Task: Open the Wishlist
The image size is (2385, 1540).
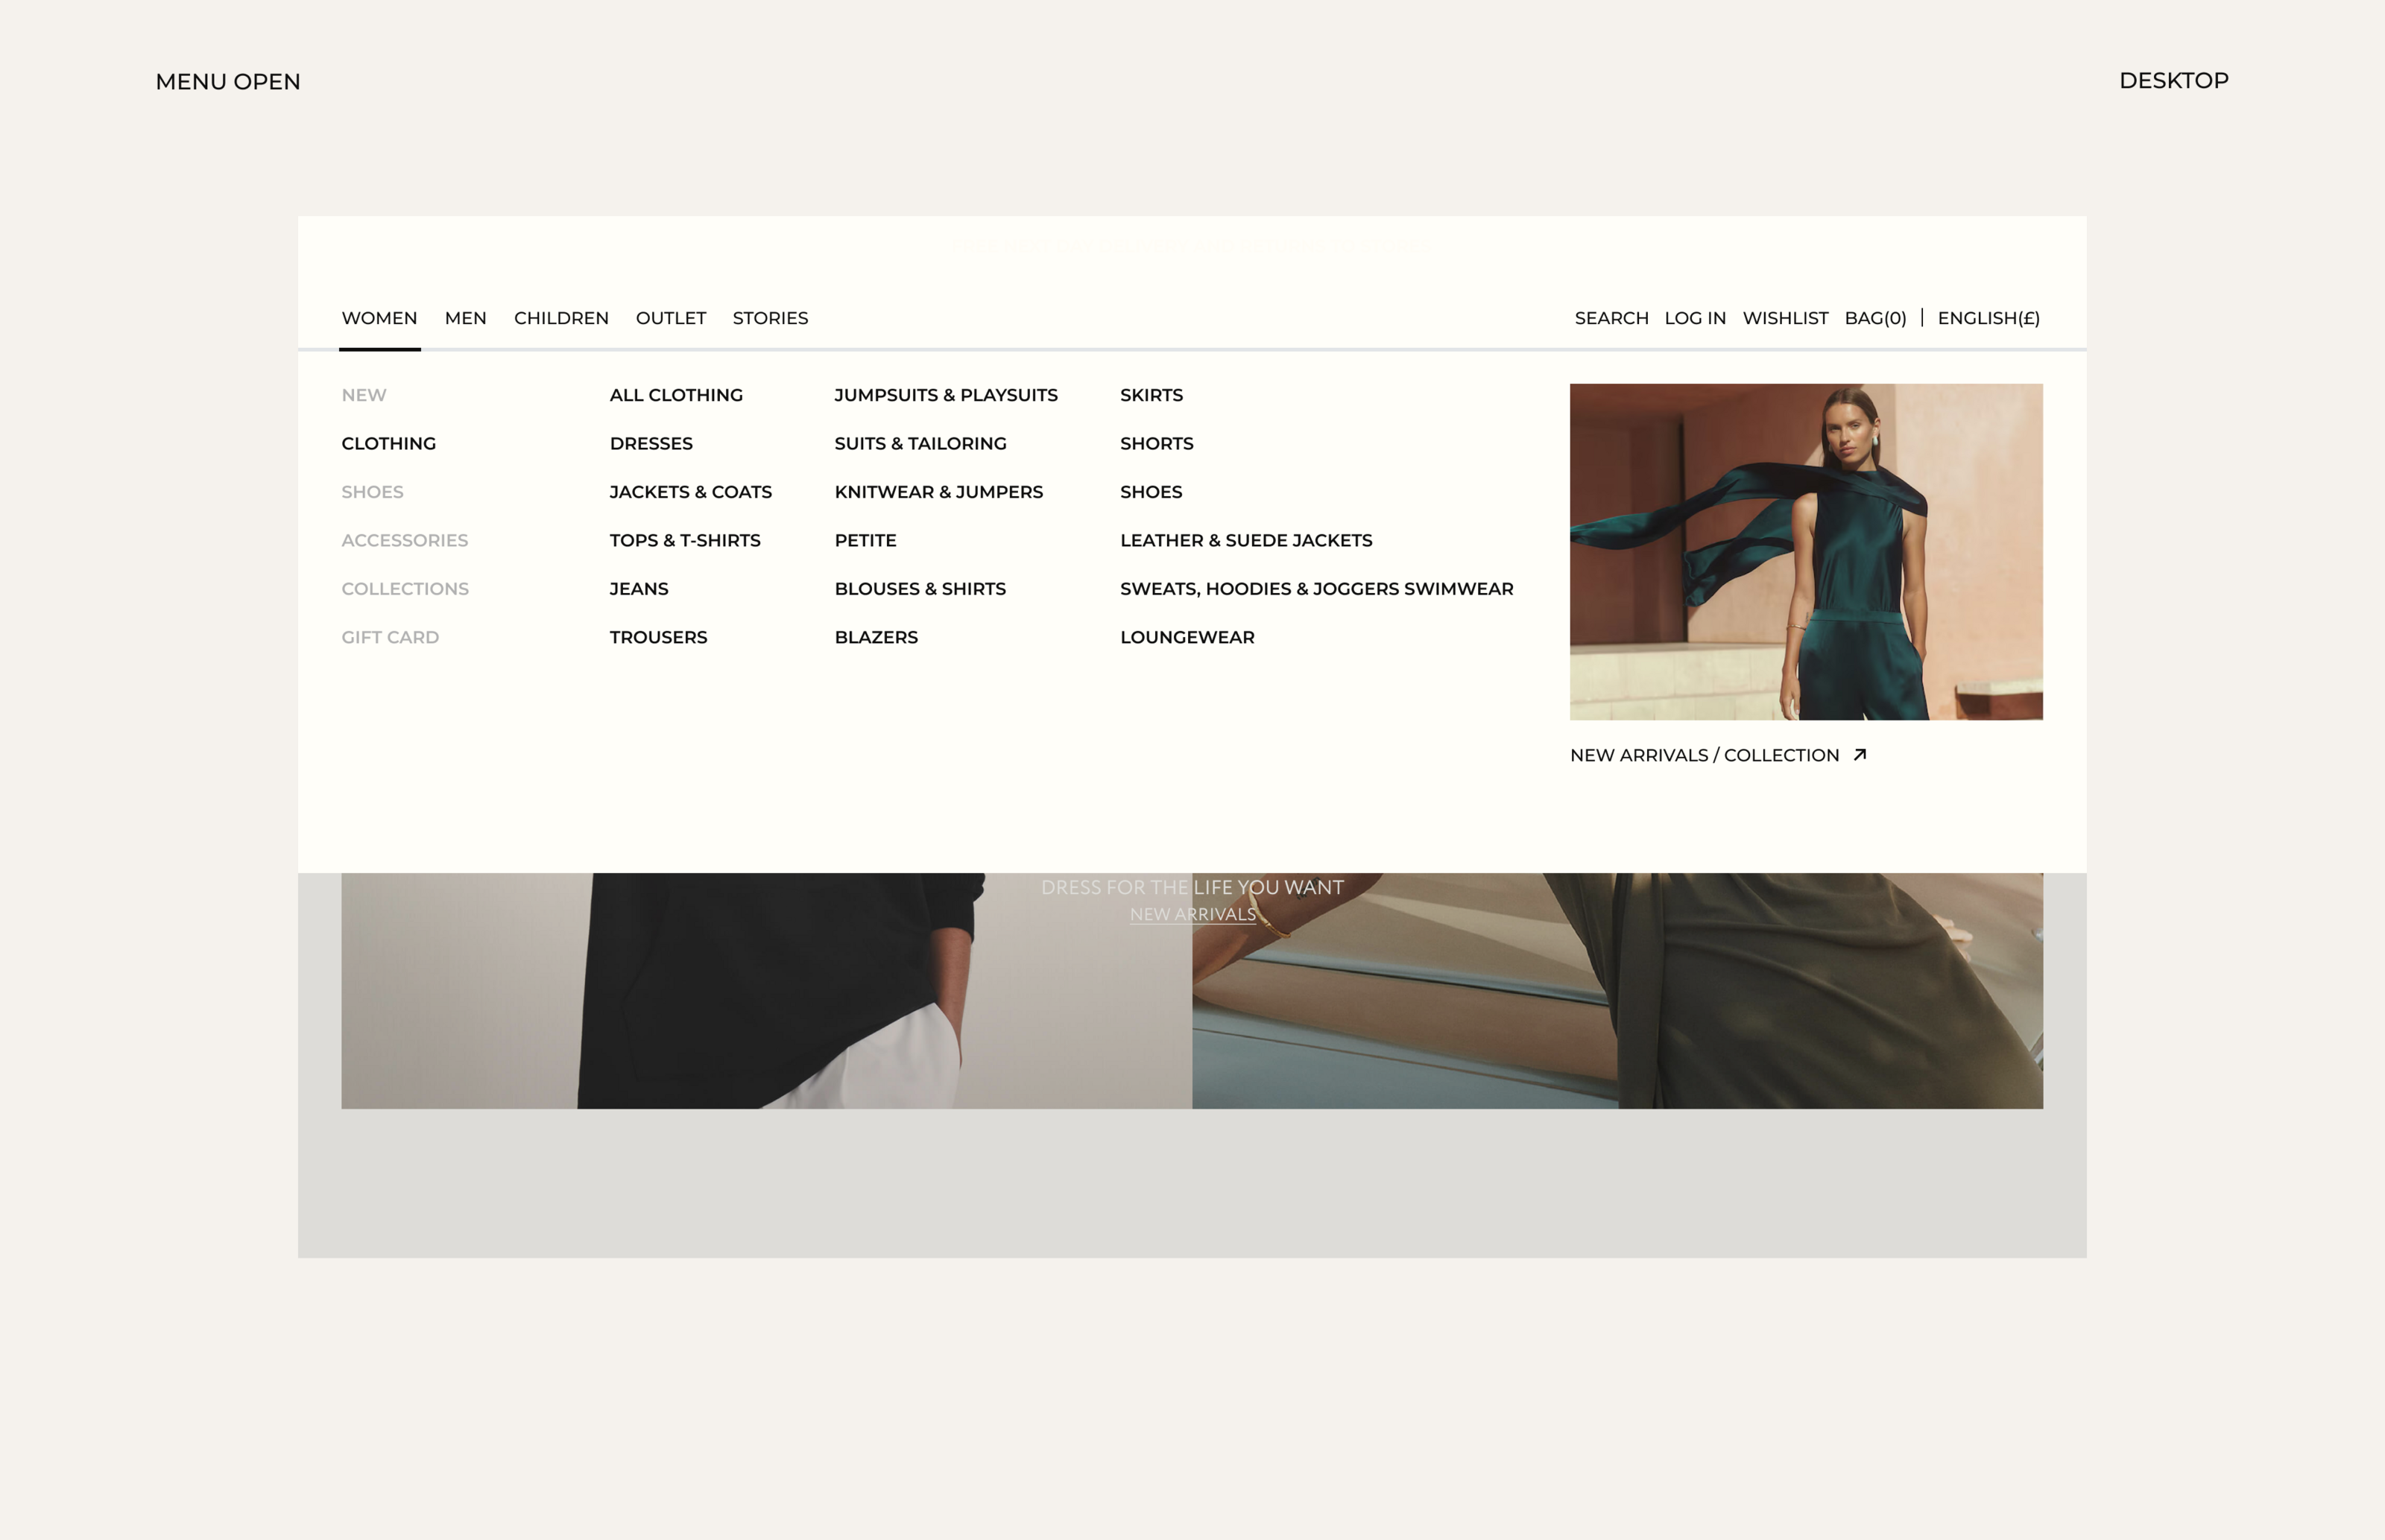Action: 1785,318
